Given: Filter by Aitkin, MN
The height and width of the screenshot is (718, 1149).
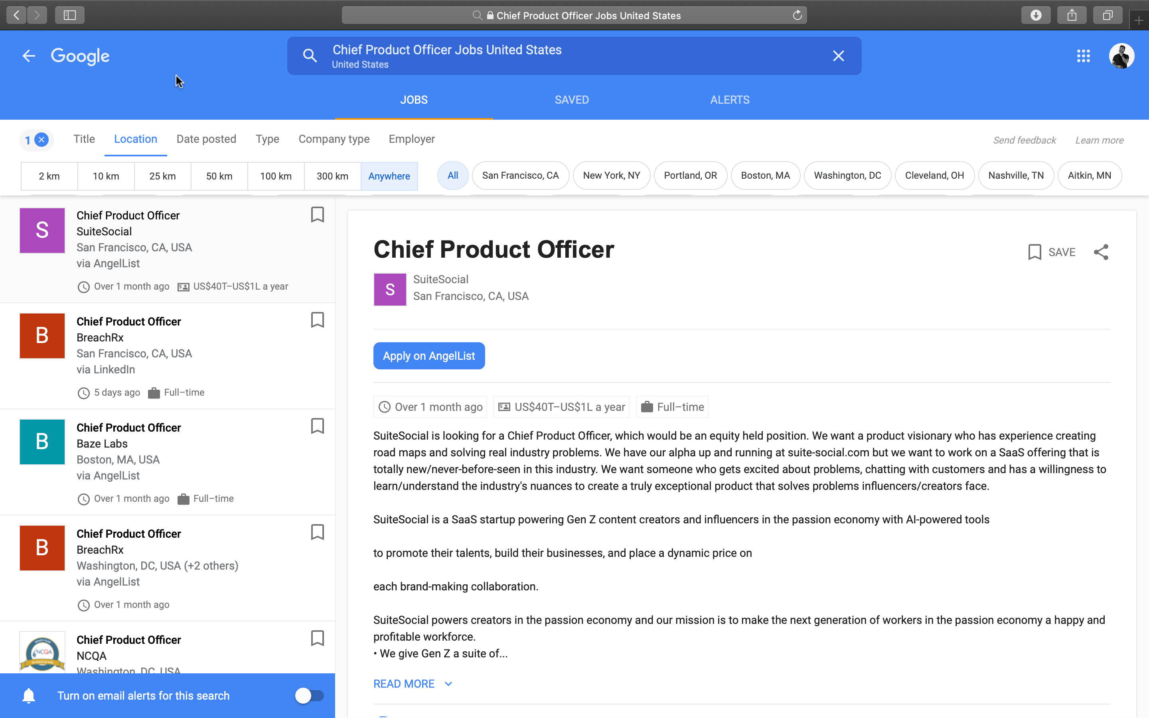Looking at the screenshot, I should coord(1090,175).
